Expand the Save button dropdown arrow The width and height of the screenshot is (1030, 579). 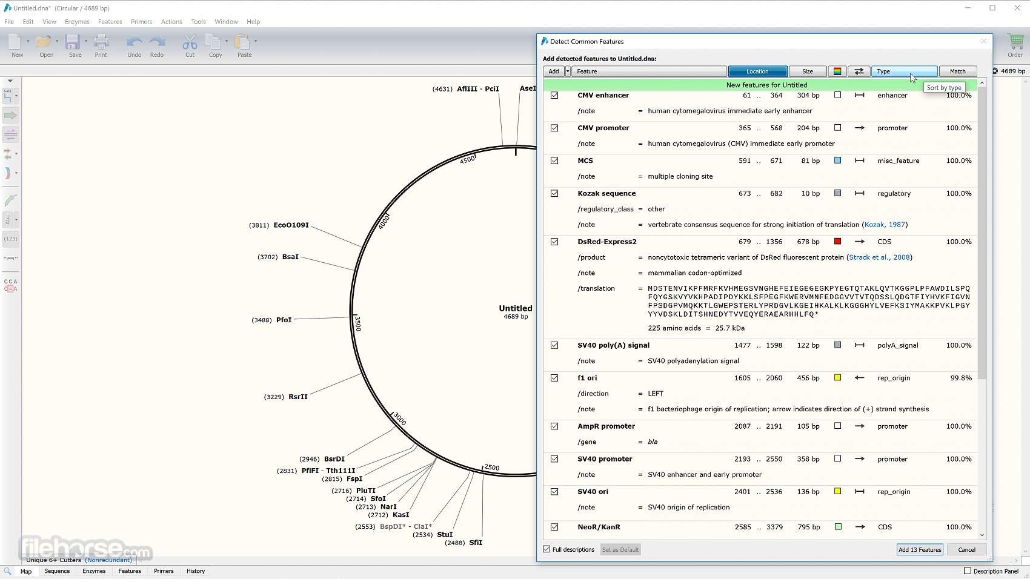click(86, 41)
